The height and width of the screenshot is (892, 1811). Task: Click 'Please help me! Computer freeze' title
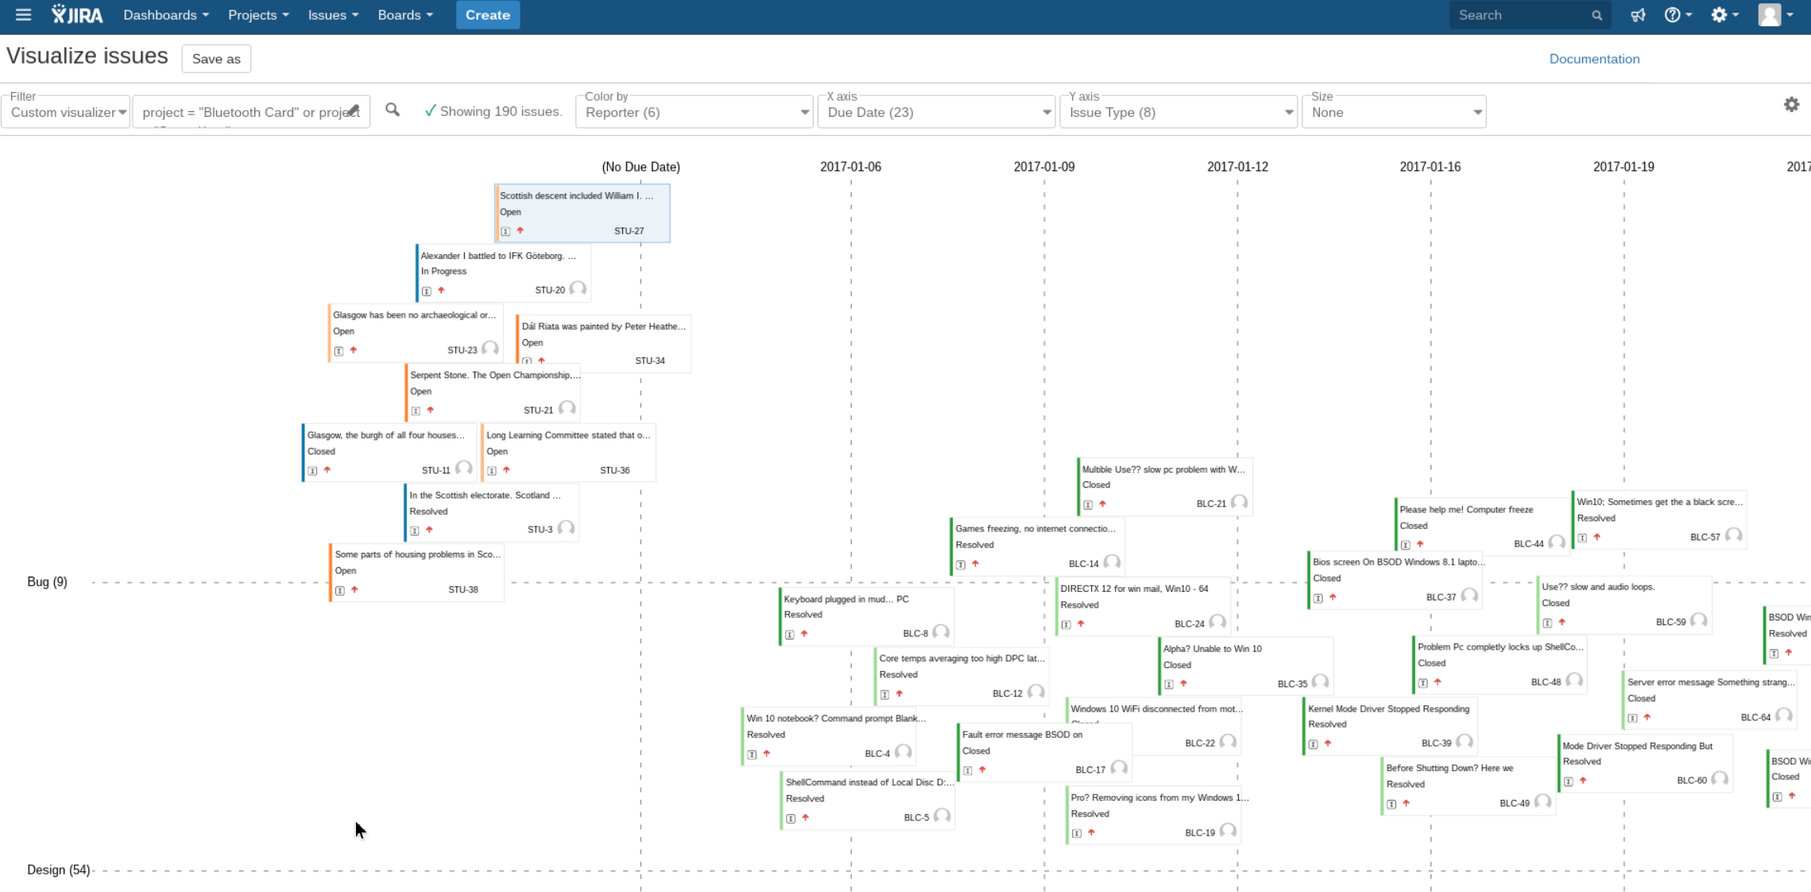[1466, 510]
